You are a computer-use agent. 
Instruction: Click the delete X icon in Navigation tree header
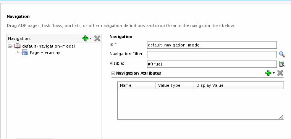coord(97,38)
